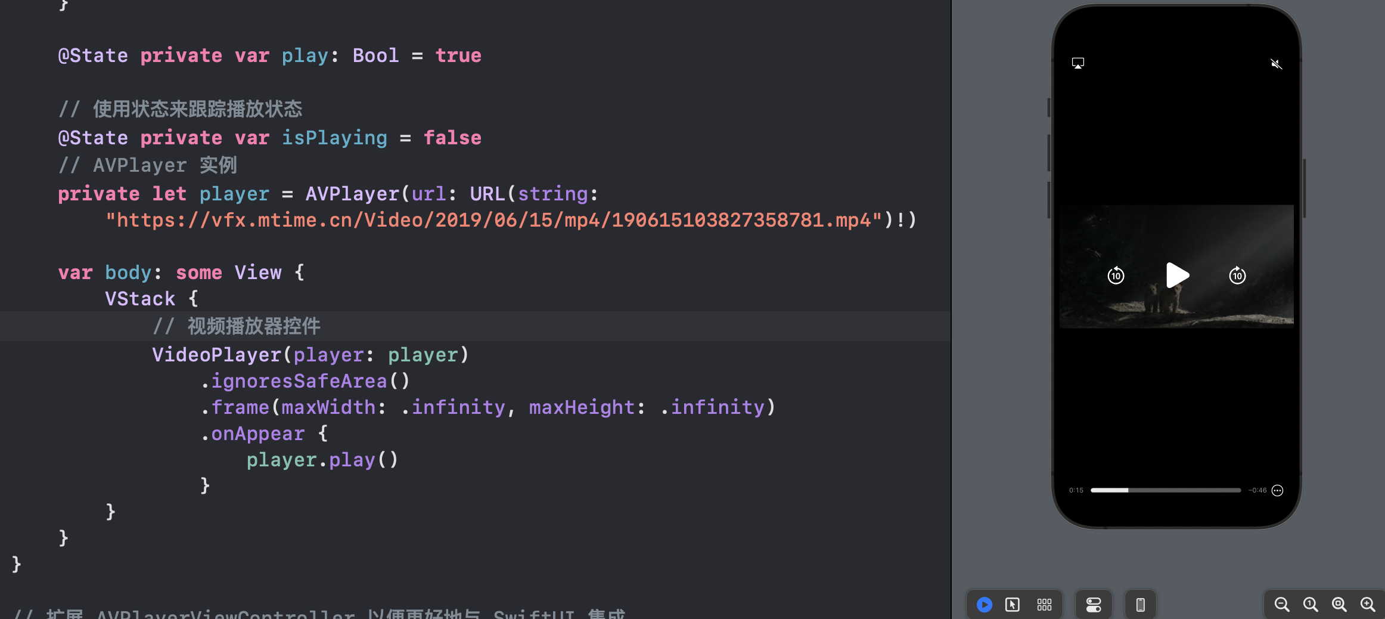
Task: Open the video player more options ellipsis
Action: 1277,490
